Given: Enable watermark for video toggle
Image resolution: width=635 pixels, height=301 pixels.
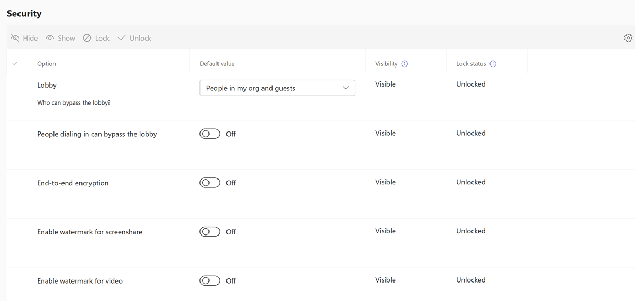Looking at the screenshot, I should click(x=210, y=280).
